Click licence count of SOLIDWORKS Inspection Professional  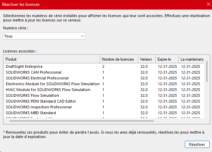[x=103, y=107]
